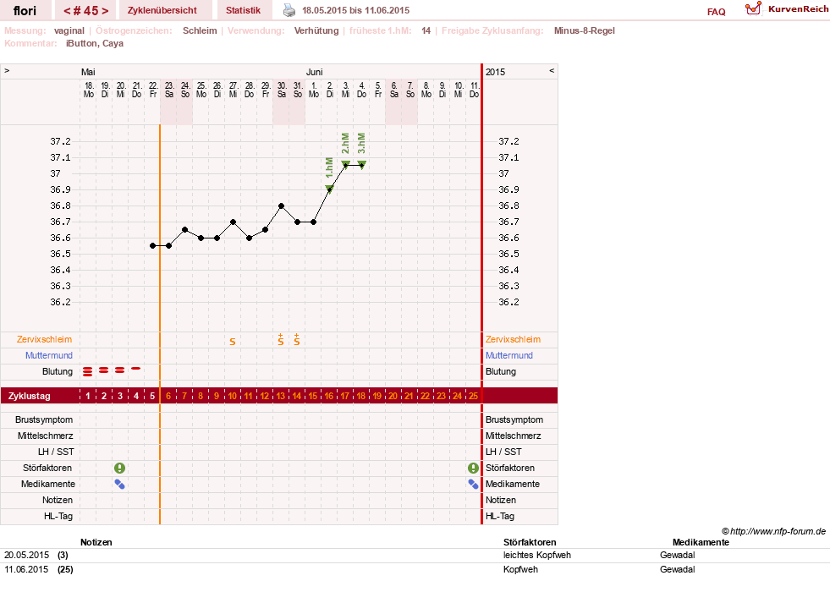Click the left Brustsymptom row label
Image resolution: width=830 pixels, height=592 pixels.
[x=44, y=419]
